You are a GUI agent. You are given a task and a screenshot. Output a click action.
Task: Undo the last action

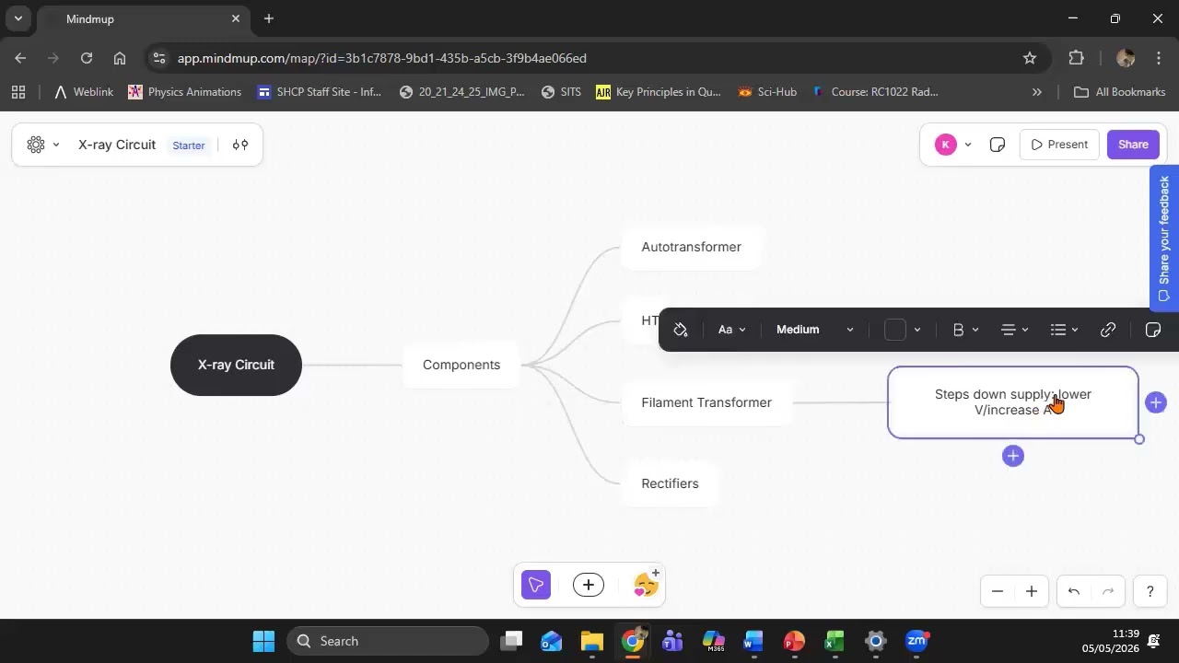[1074, 591]
